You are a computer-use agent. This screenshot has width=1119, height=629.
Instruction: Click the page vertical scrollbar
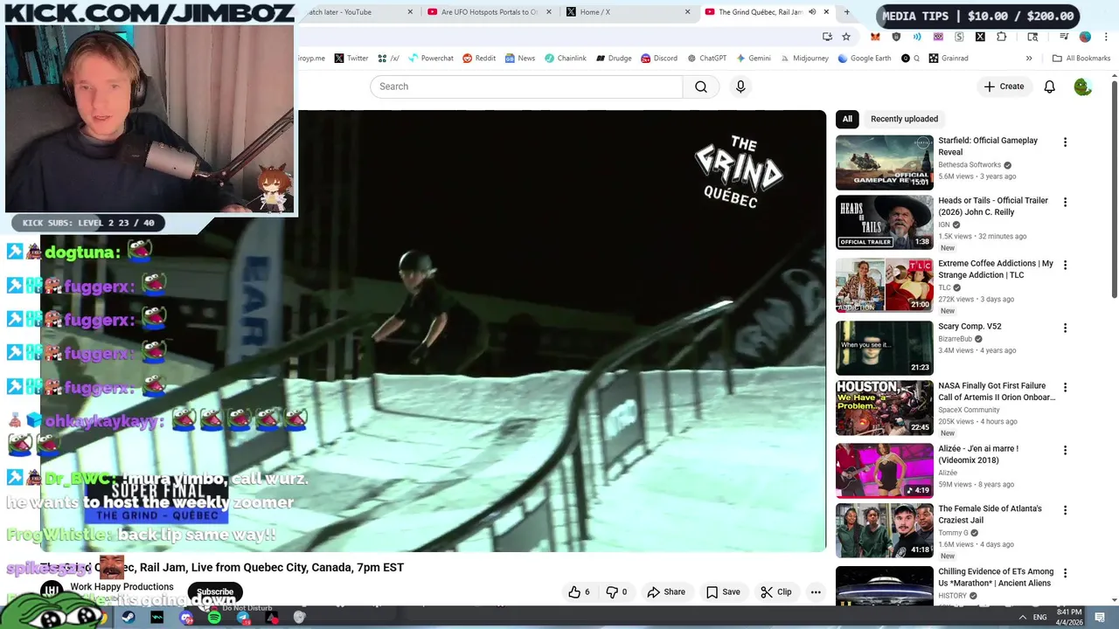pos(1114,188)
